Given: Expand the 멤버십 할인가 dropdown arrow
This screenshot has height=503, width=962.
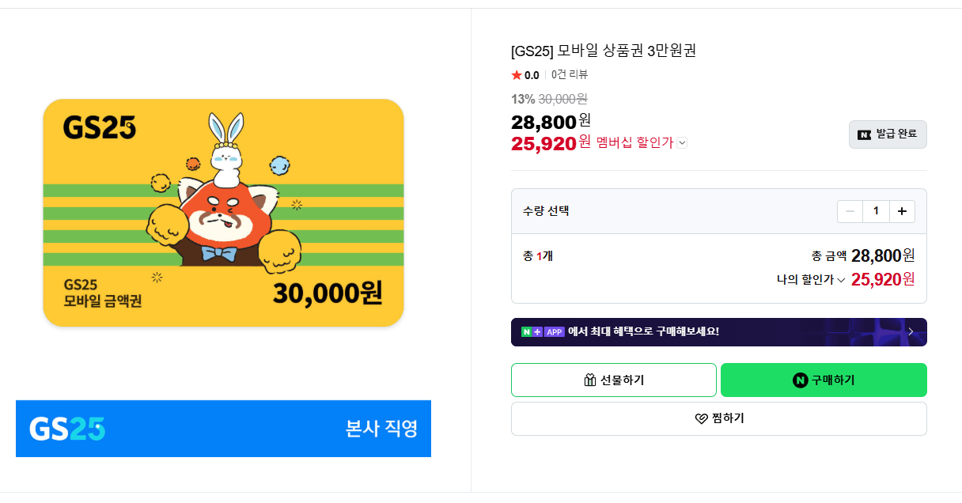Looking at the screenshot, I should [682, 143].
